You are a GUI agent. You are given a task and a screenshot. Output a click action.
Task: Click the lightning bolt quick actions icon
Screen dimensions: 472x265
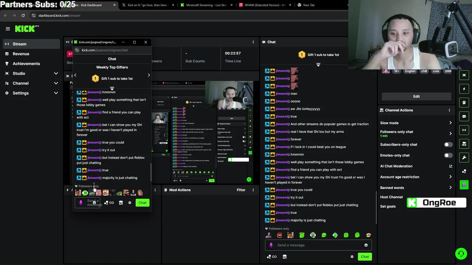click(464, 89)
